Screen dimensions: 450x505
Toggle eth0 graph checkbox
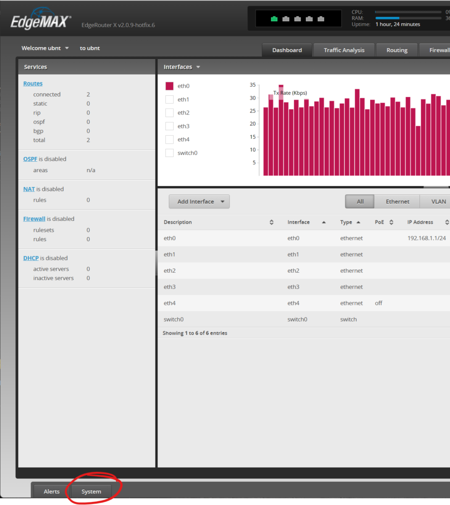[x=169, y=86]
